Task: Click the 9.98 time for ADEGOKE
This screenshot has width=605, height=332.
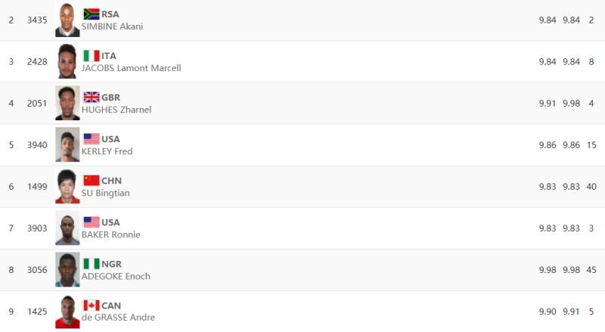Action: click(x=547, y=269)
